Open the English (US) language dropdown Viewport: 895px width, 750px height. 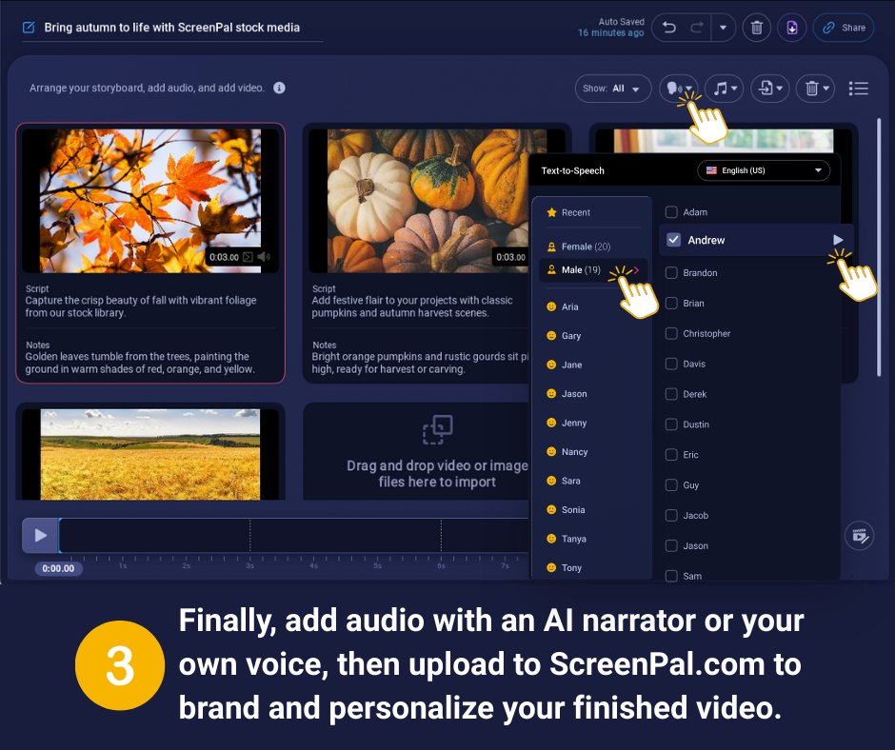(x=764, y=170)
